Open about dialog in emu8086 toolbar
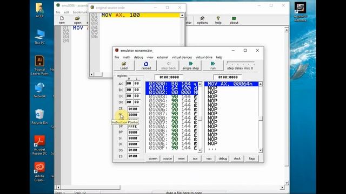346x194 pixels. click(234, 20)
